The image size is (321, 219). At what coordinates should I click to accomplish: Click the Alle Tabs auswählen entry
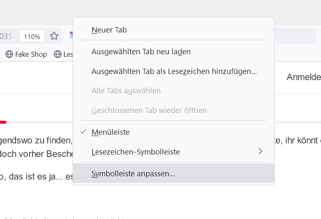click(126, 91)
